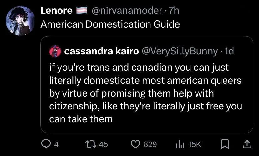The image size is (259, 156).
Task: Click the 45 retweets count
Action: pyautogui.click(x=103, y=144)
